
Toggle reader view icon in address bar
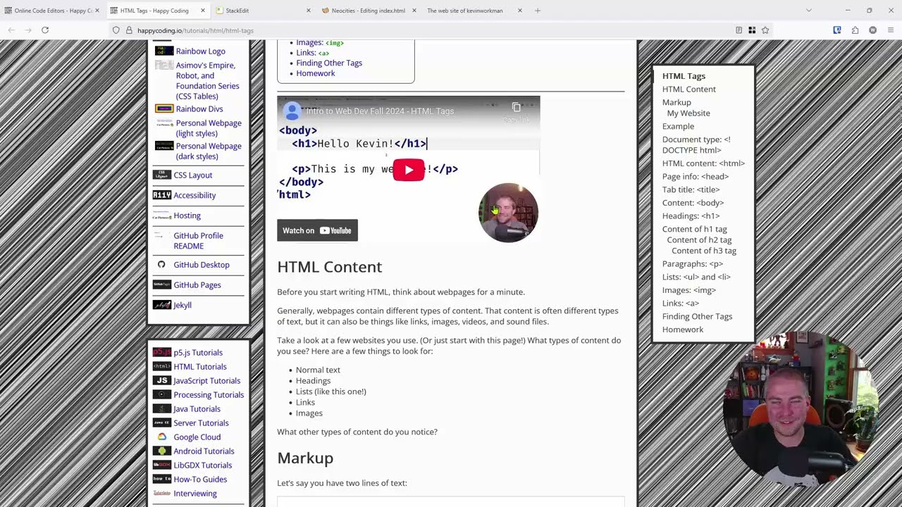(739, 30)
